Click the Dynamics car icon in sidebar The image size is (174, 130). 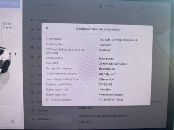[x=32, y=30]
